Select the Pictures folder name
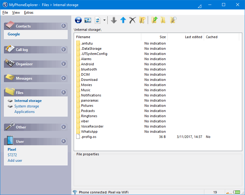245x195 pixels. 87,106
